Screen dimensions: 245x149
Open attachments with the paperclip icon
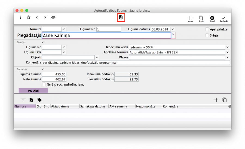tap(53, 17)
